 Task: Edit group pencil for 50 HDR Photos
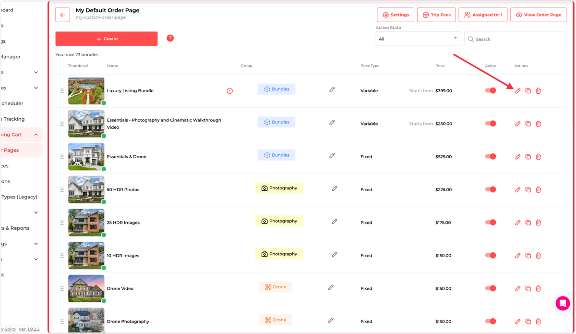coord(335,188)
